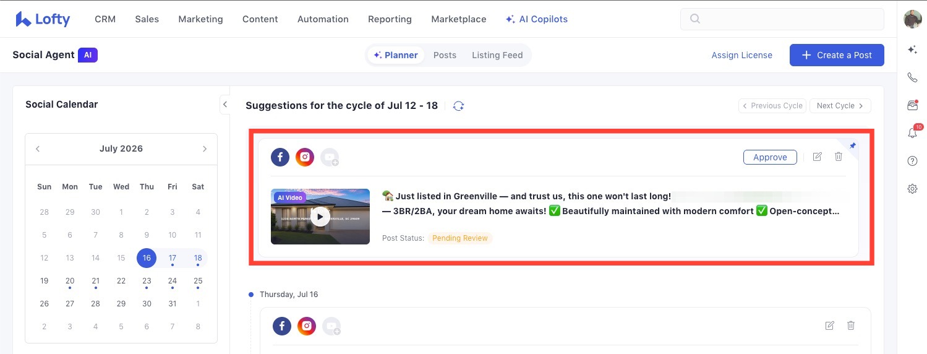Play the AI Video thumbnail
This screenshot has width=927, height=354.
coord(320,217)
